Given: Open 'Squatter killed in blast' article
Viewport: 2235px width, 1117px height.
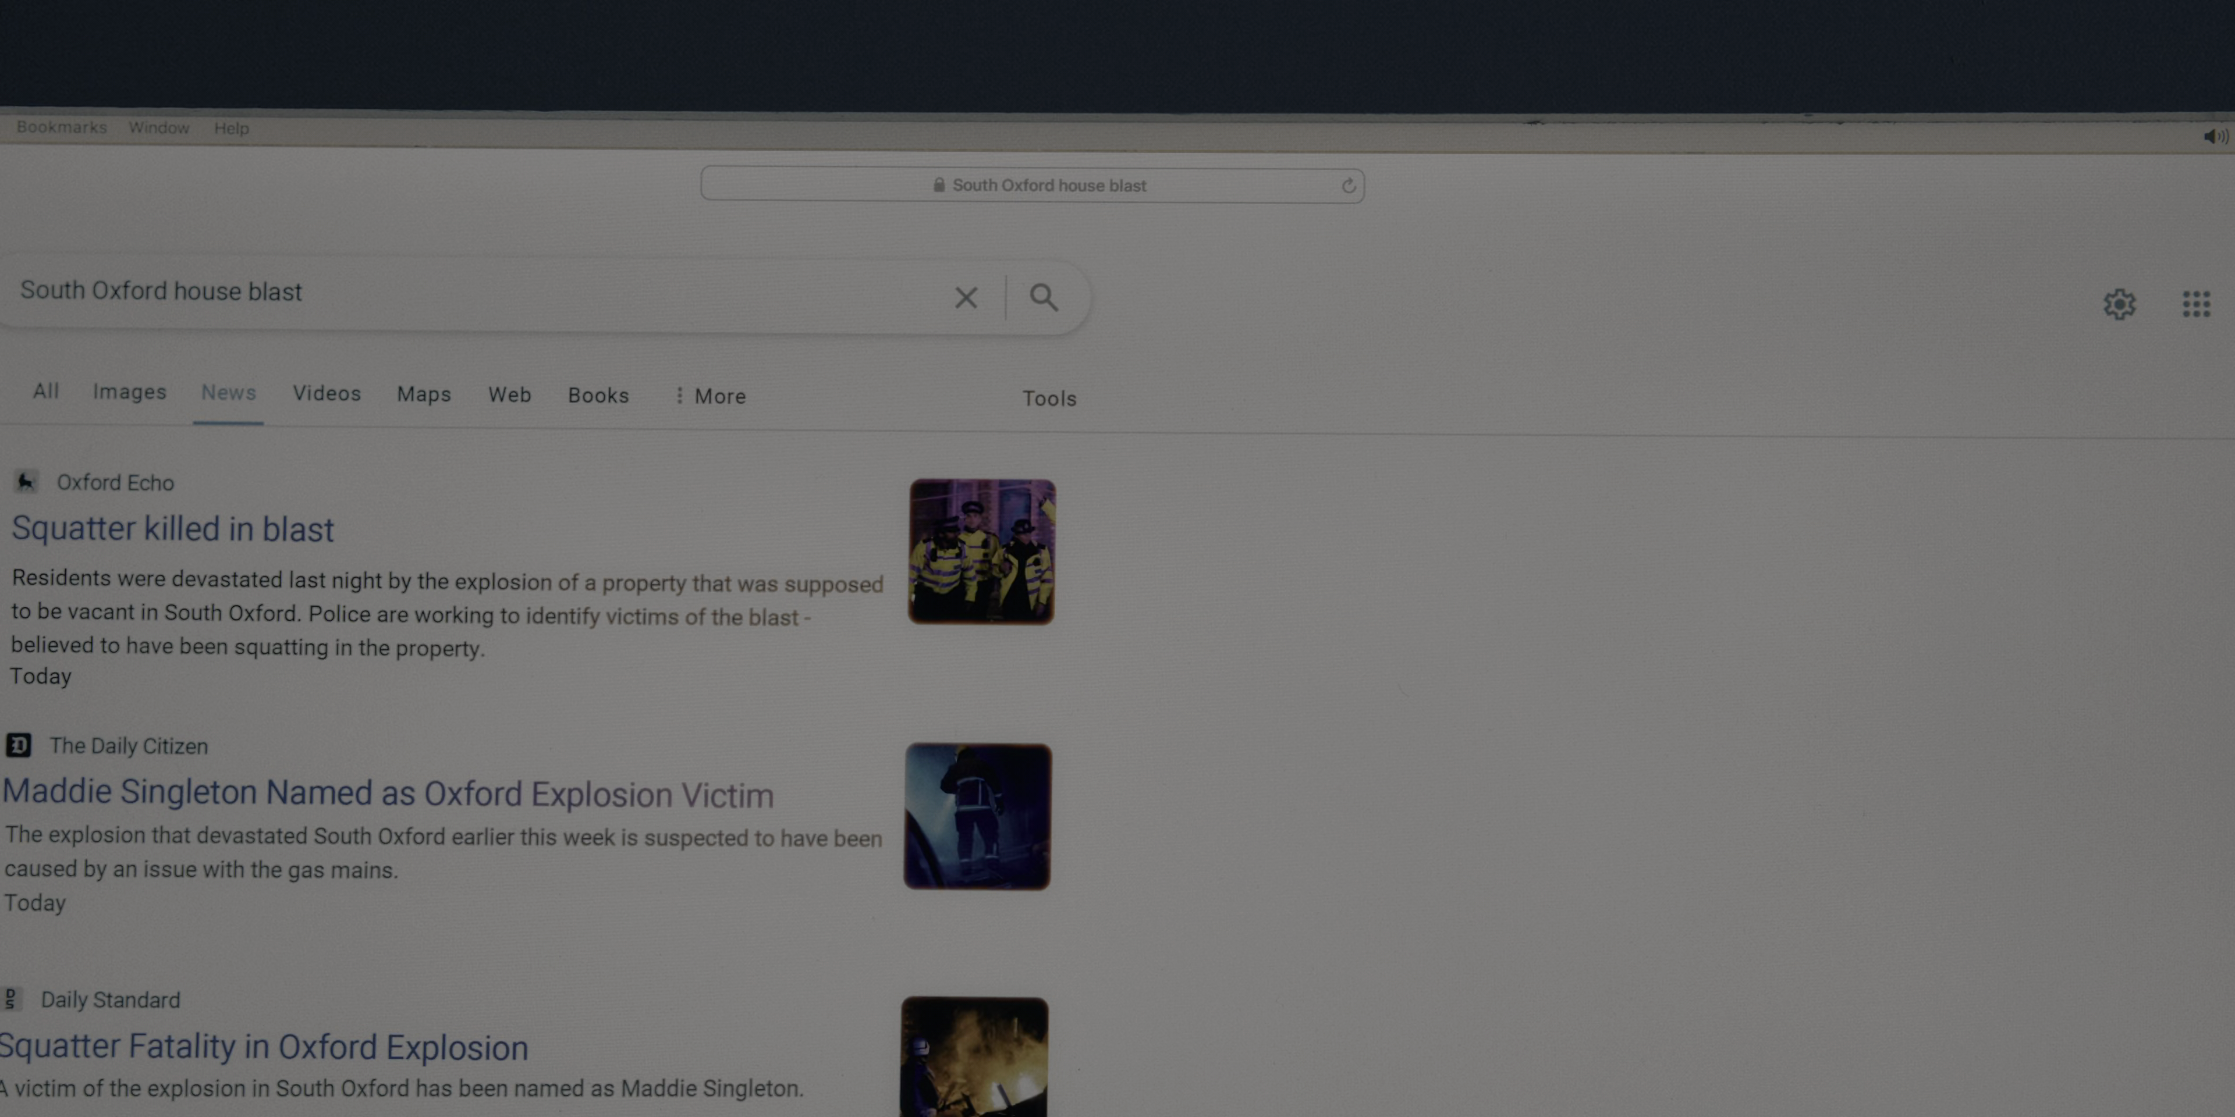Looking at the screenshot, I should 173,528.
